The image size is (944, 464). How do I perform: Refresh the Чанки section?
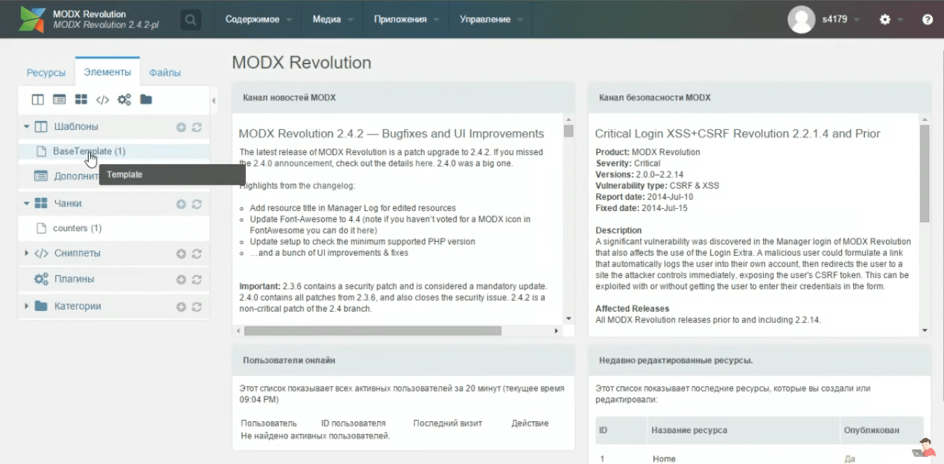pos(197,204)
